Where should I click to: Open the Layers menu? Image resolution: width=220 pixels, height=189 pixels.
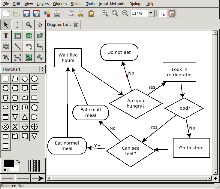click(43, 4)
